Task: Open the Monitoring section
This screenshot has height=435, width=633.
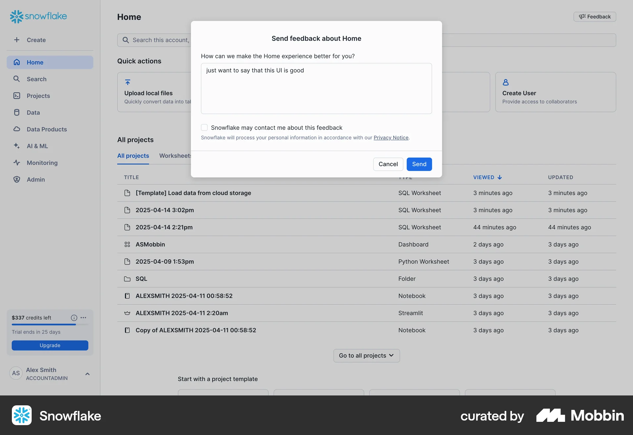Action: (x=42, y=162)
